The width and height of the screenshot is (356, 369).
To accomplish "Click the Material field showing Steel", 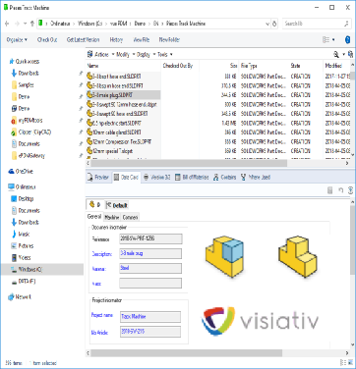I will (x=150, y=268).
